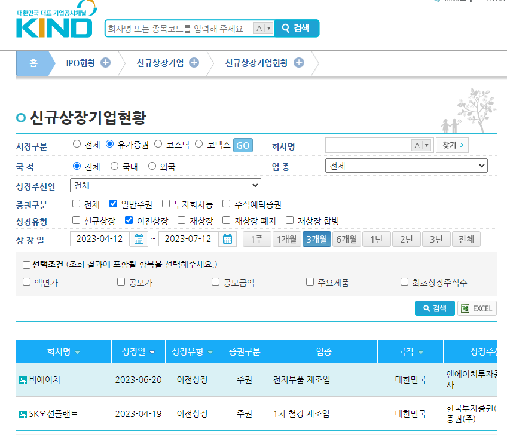Open calendar for start date 2023-04-12
507x435 pixels.
coord(139,239)
